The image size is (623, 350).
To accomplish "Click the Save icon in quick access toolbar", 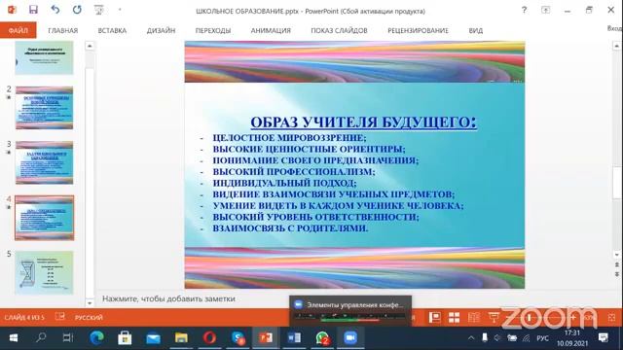I will click(x=33, y=10).
